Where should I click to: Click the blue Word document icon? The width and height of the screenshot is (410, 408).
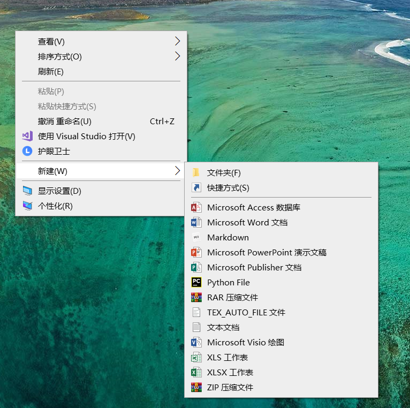tap(196, 222)
